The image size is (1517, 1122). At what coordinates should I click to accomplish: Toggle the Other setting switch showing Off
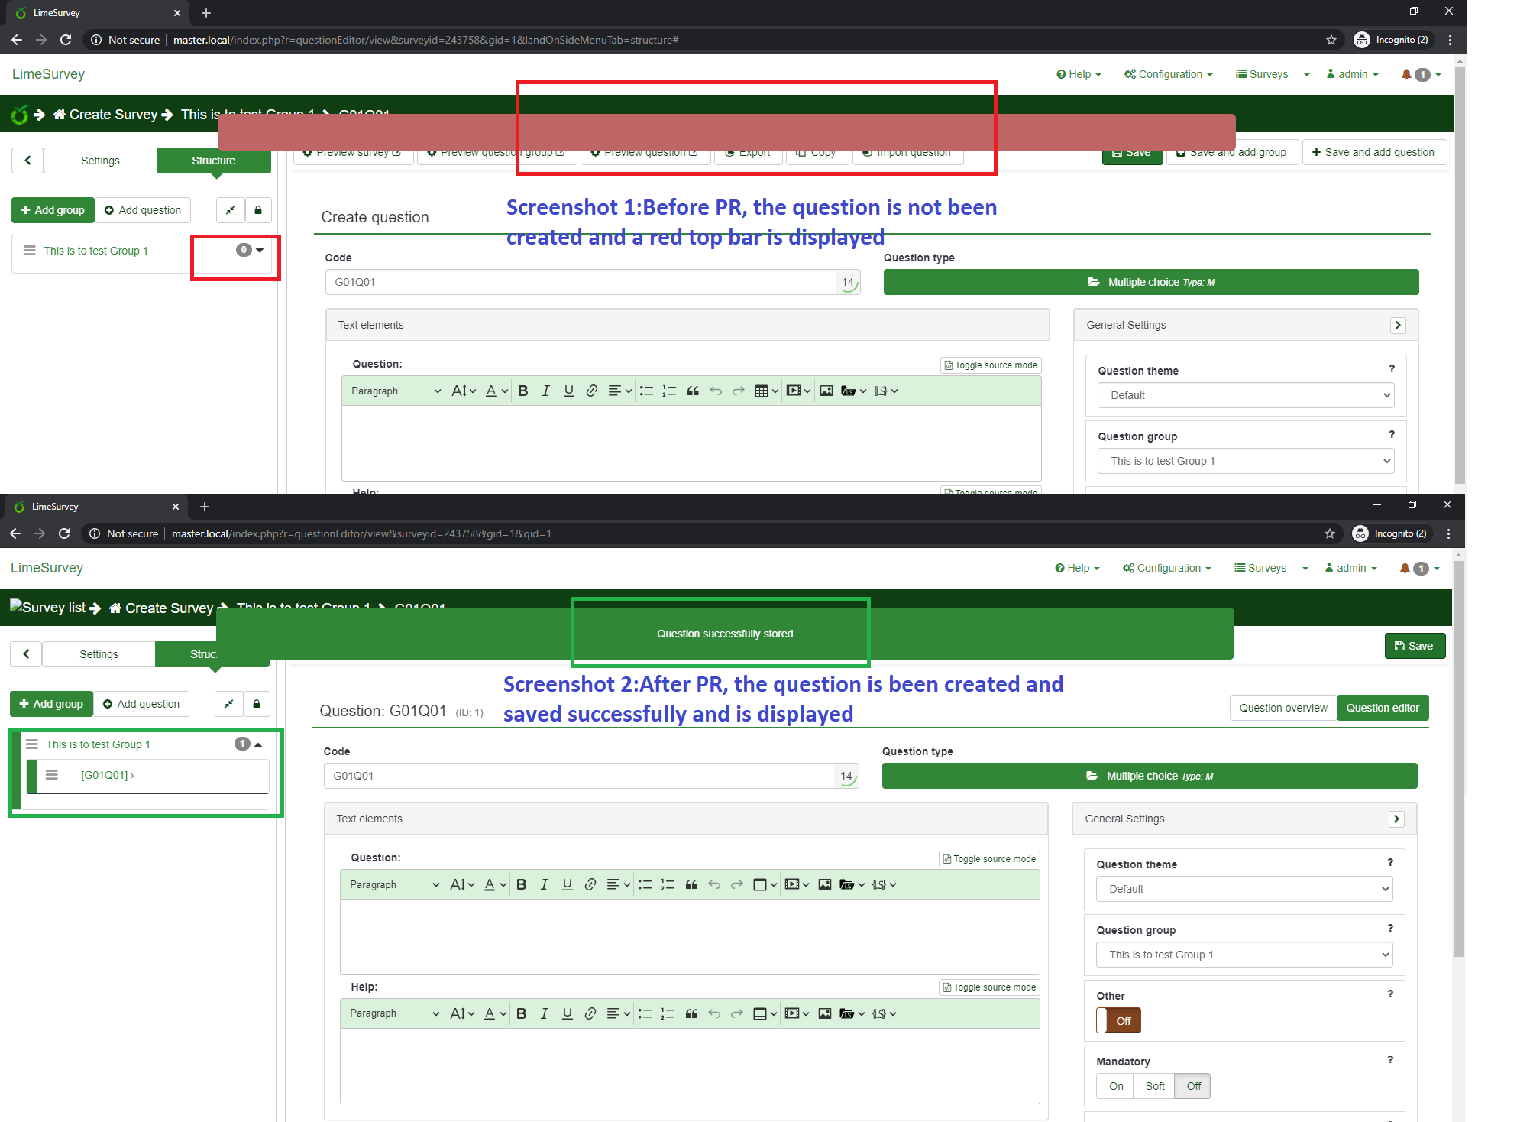tap(1119, 1021)
